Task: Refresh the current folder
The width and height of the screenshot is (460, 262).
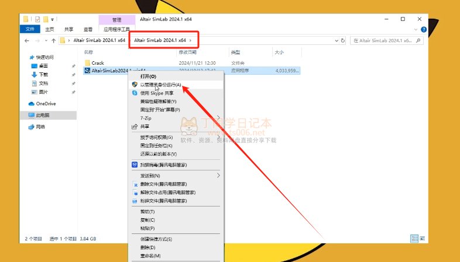Action: coord(342,41)
